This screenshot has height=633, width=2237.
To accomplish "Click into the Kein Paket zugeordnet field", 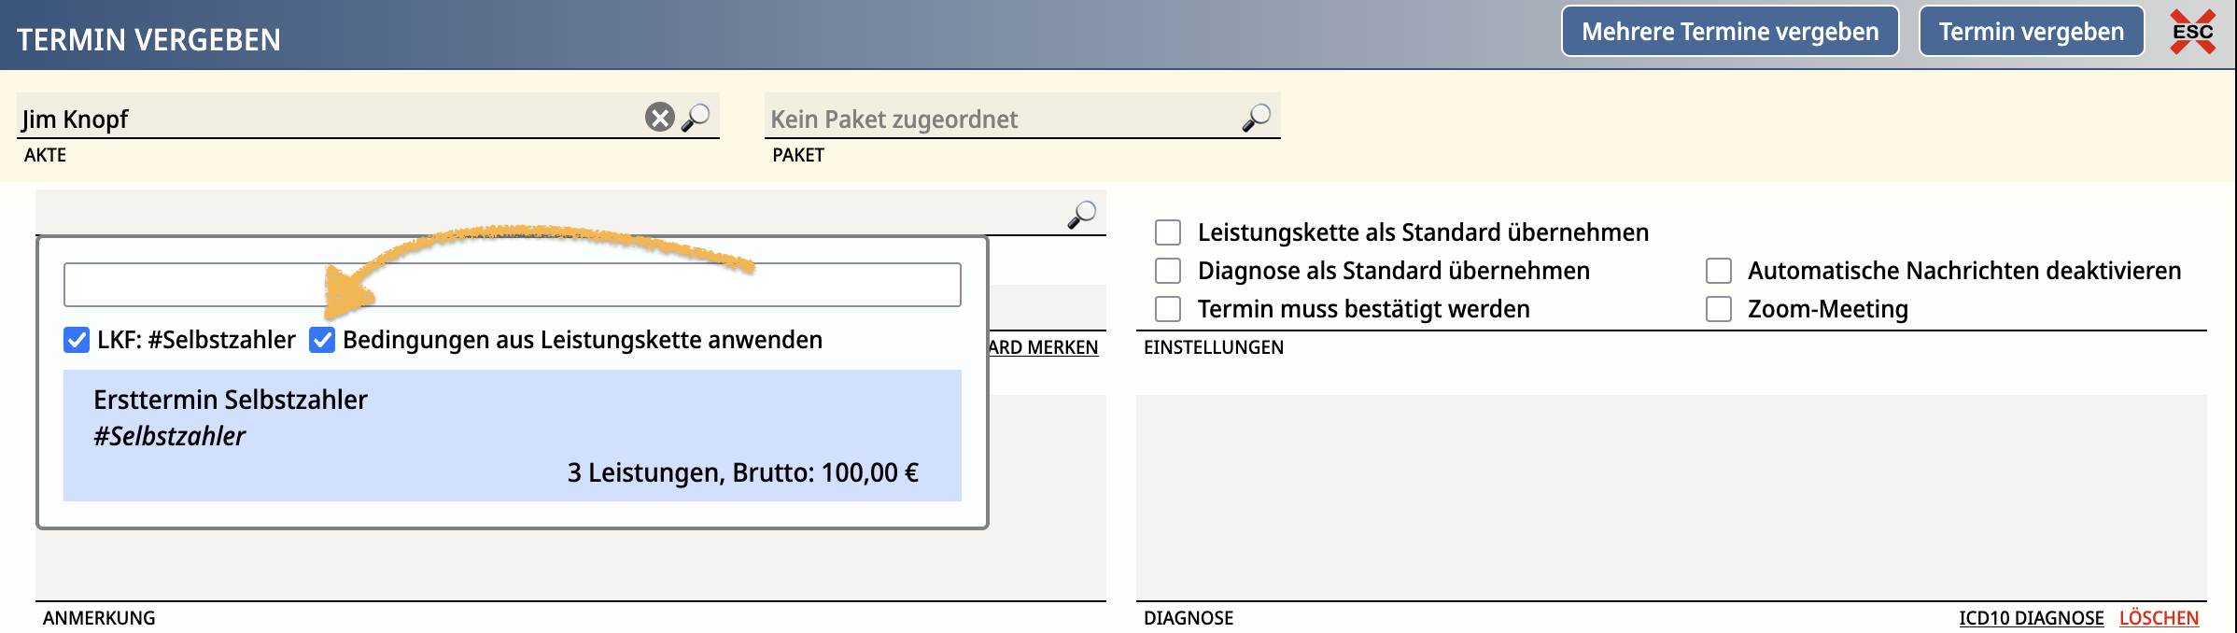I will pyautogui.click(x=999, y=119).
